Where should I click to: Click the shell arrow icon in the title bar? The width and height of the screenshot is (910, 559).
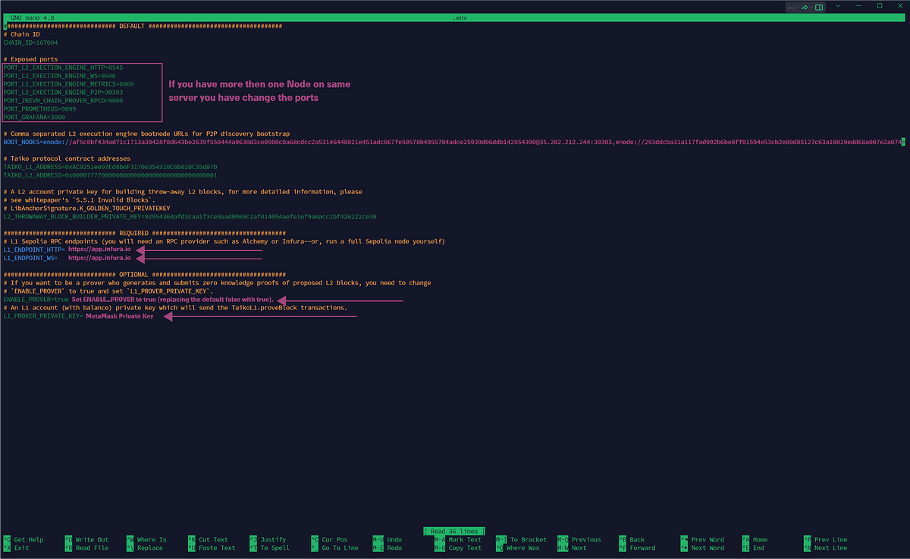tap(805, 6)
